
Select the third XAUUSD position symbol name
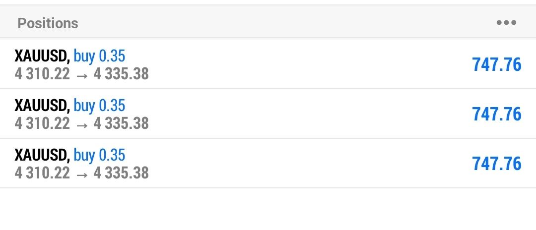pyautogui.click(x=42, y=155)
